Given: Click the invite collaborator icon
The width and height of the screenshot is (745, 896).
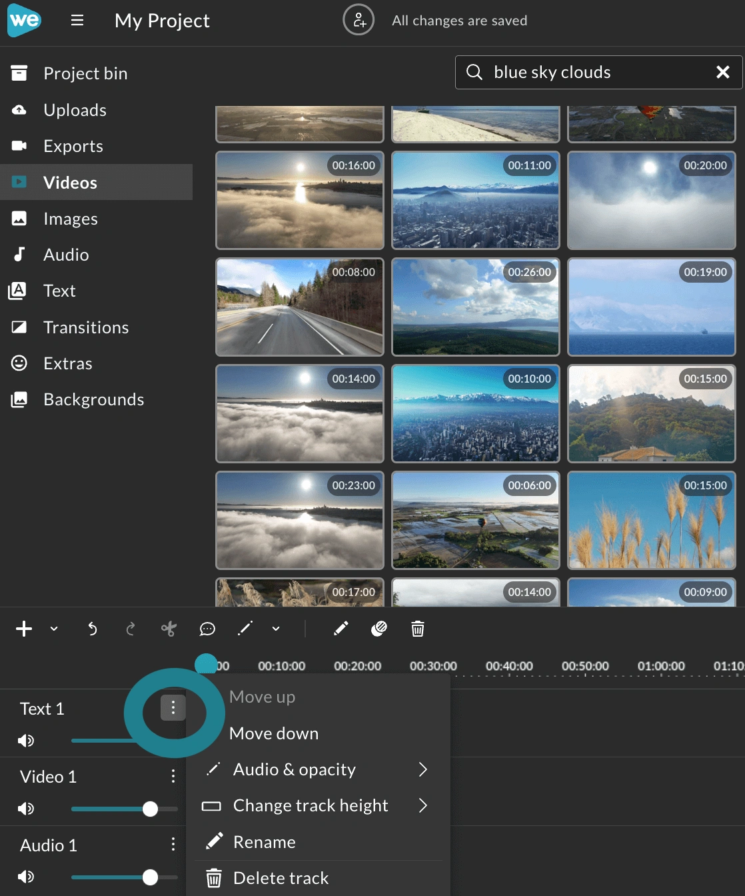Looking at the screenshot, I should (359, 20).
